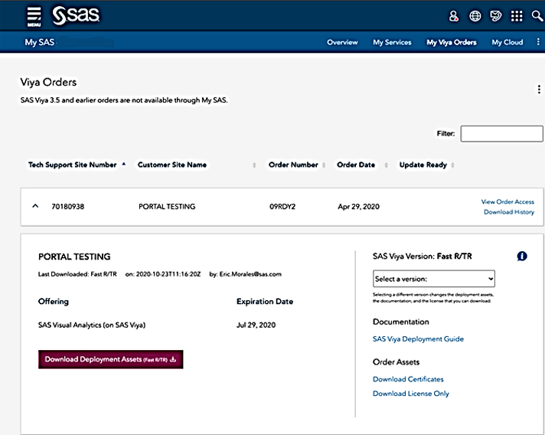The height and width of the screenshot is (435, 545).
Task: Click the Download License Only link
Action: tap(411, 394)
